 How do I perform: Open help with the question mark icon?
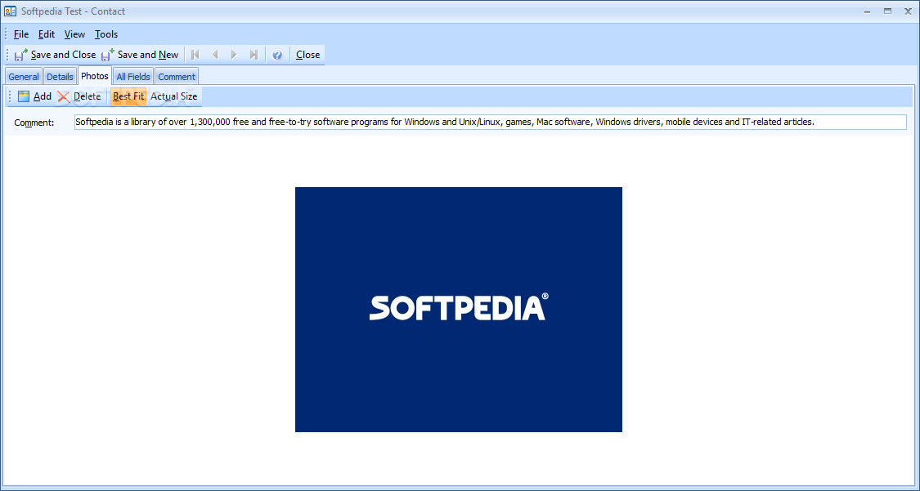277,55
